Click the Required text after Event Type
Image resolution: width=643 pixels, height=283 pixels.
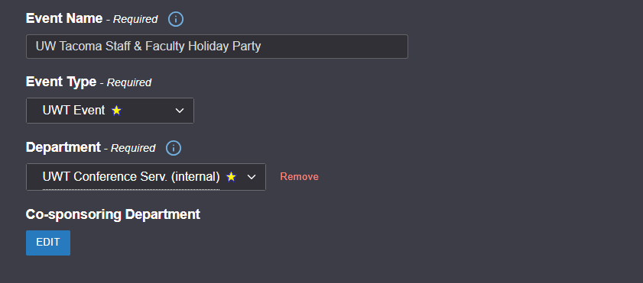click(x=129, y=82)
